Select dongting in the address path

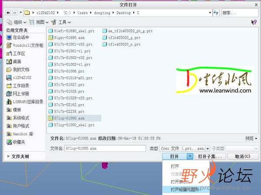[102, 13]
